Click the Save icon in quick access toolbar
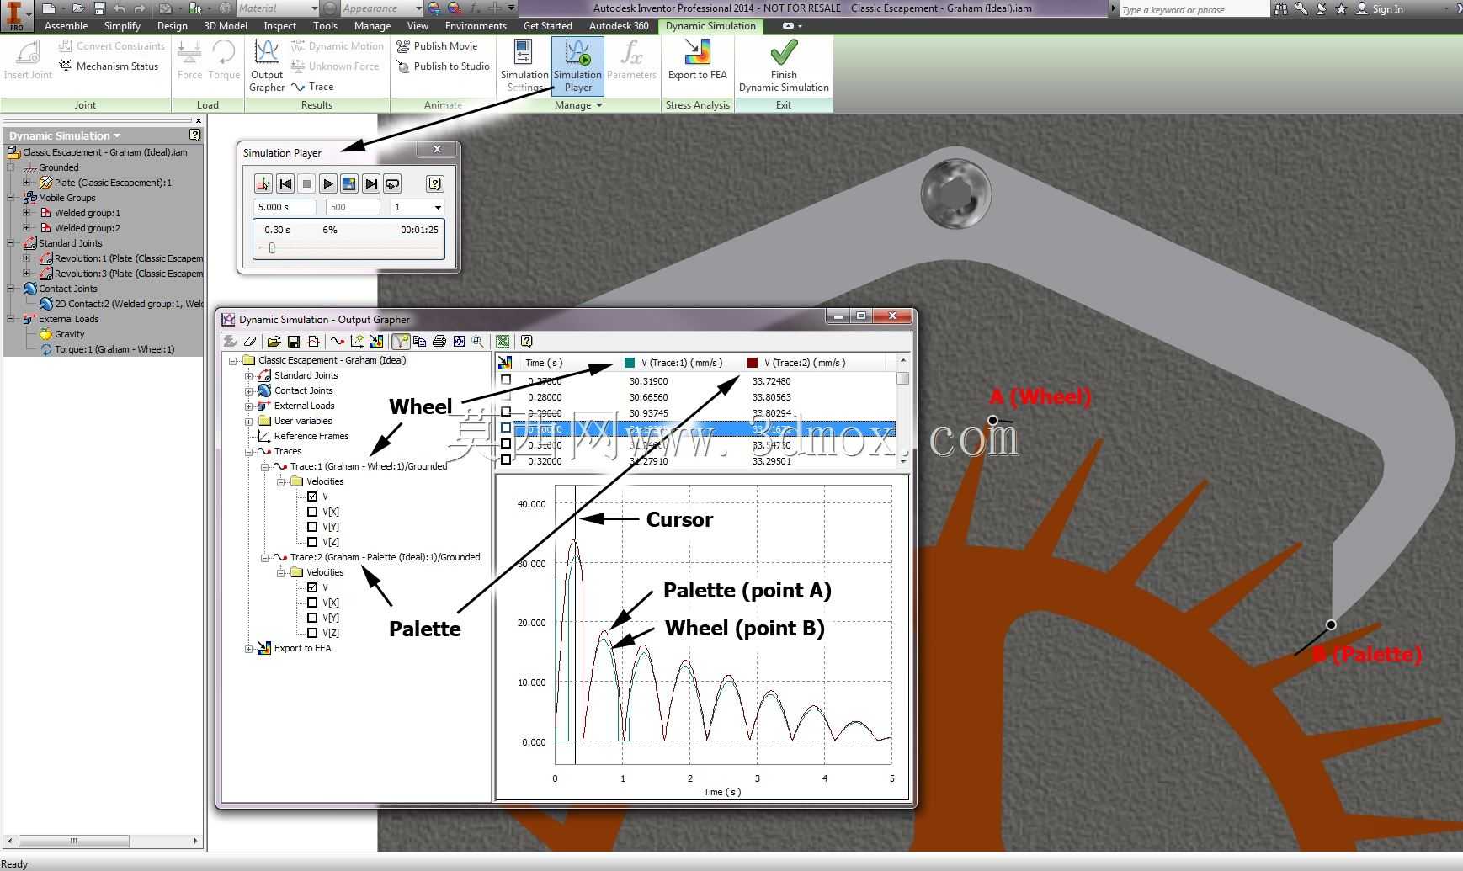1463x871 pixels. 99,8
